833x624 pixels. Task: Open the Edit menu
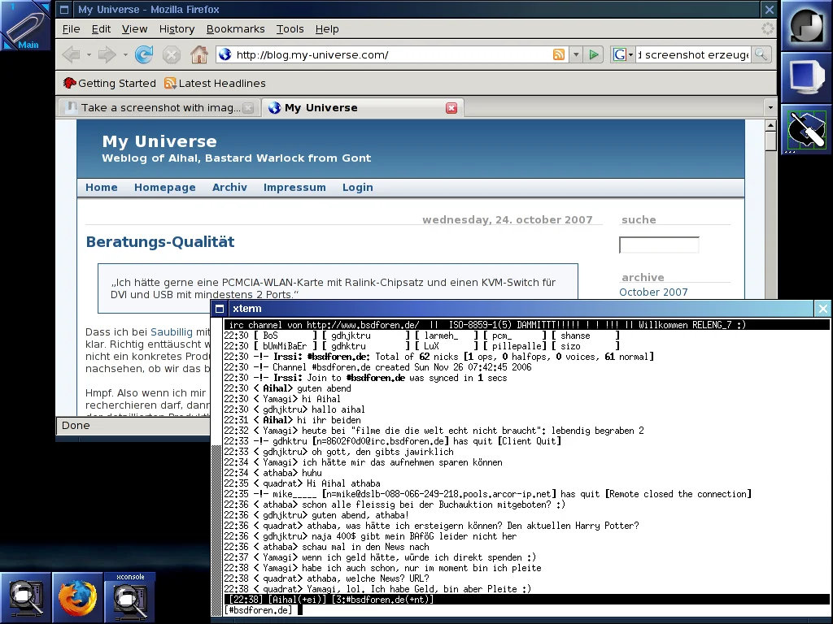(101, 29)
